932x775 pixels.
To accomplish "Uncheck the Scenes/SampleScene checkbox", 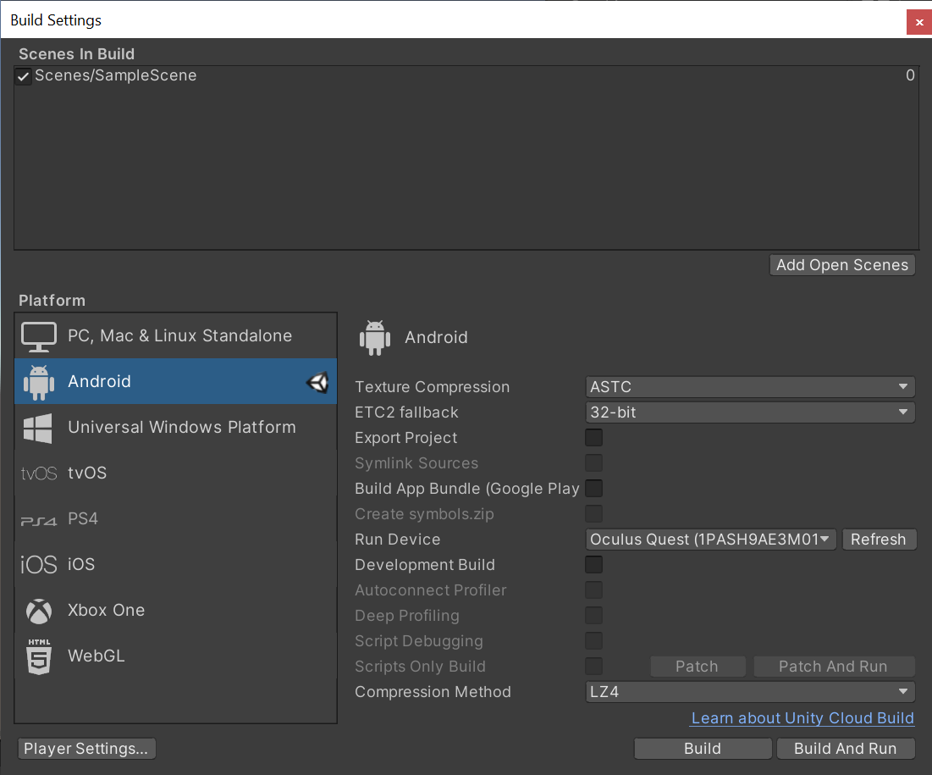I will click(24, 76).
